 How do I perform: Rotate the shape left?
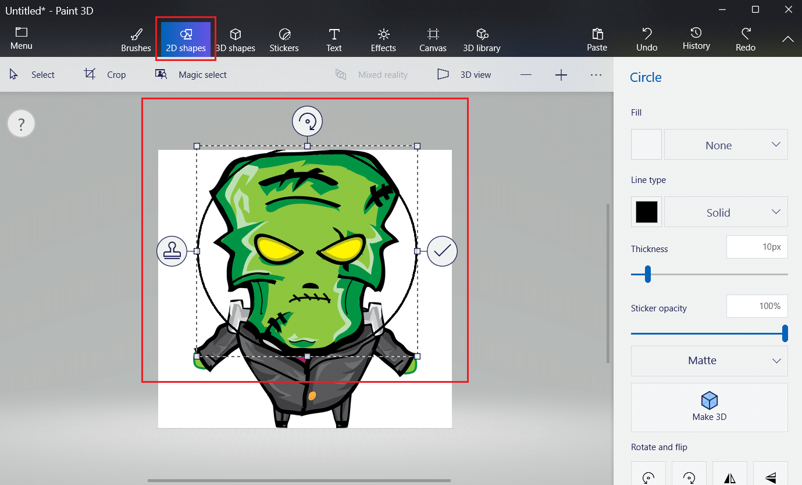click(648, 473)
